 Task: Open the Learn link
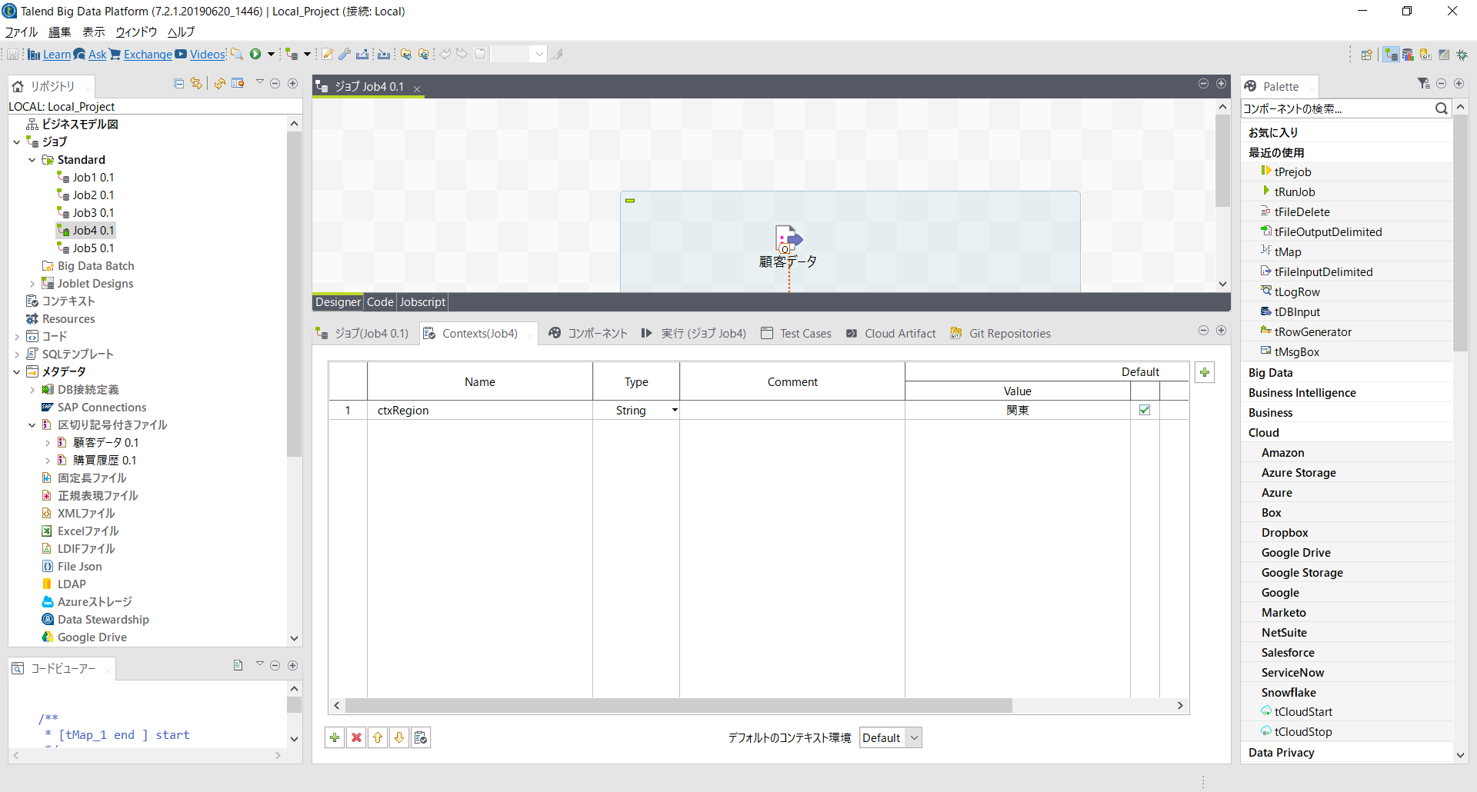(x=56, y=54)
